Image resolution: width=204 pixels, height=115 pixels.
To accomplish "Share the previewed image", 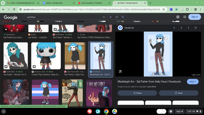I will 137,93.
